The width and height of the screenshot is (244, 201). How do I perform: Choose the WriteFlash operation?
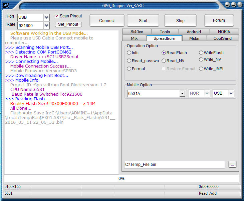pos(201,53)
